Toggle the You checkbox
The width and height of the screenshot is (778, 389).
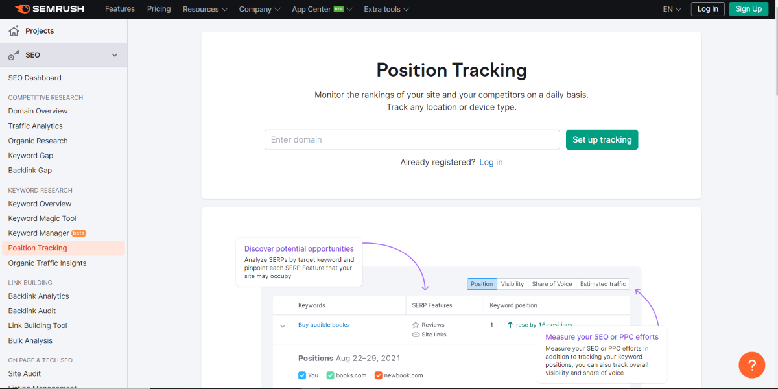(302, 375)
